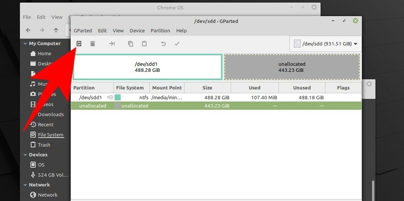Click the 107.40 MiB used cell
Screen dimensions: 404x201
(264, 98)
